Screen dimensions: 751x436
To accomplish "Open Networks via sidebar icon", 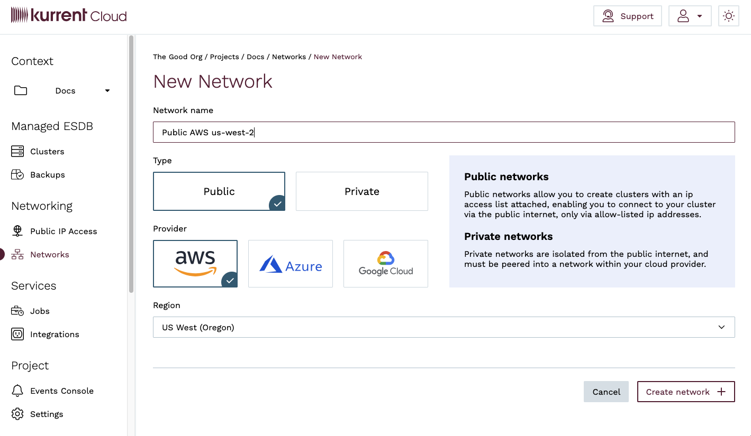I will (x=17, y=254).
